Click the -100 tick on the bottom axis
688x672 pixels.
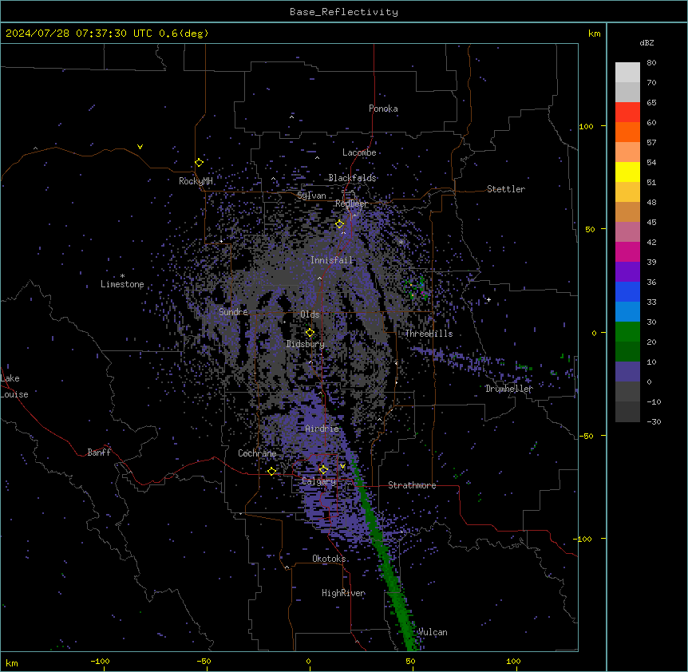point(101,661)
